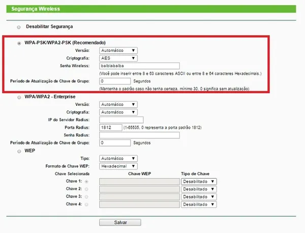Screen dimensions: 305x233
Task: Open Chave 3 Tipo de Chave dropdown
Action: pyautogui.click(x=199, y=197)
